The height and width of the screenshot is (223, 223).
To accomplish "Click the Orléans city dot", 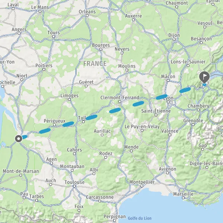I will click(x=87, y=16).
